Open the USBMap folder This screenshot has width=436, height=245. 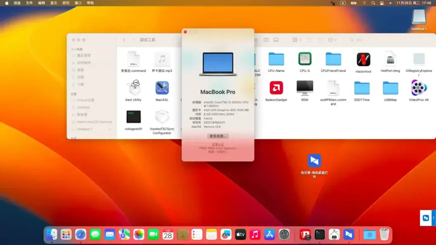coord(390,88)
